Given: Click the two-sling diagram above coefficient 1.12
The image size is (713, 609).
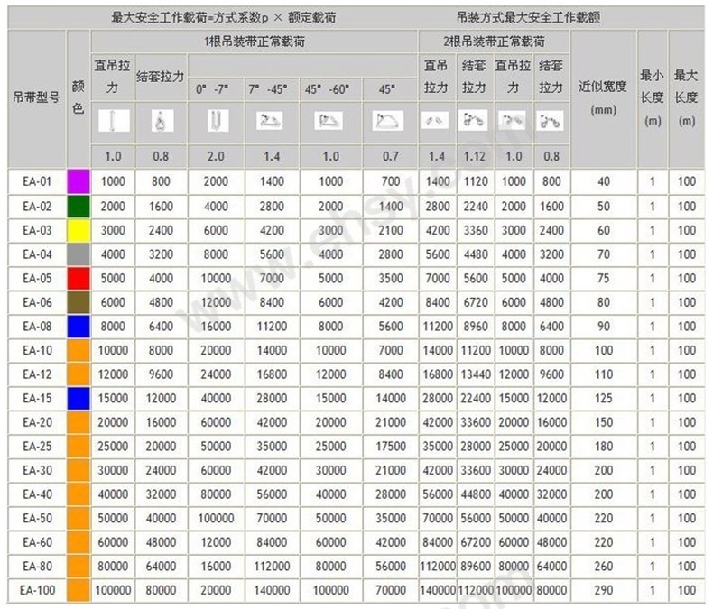Looking at the screenshot, I should pyautogui.click(x=473, y=120).
